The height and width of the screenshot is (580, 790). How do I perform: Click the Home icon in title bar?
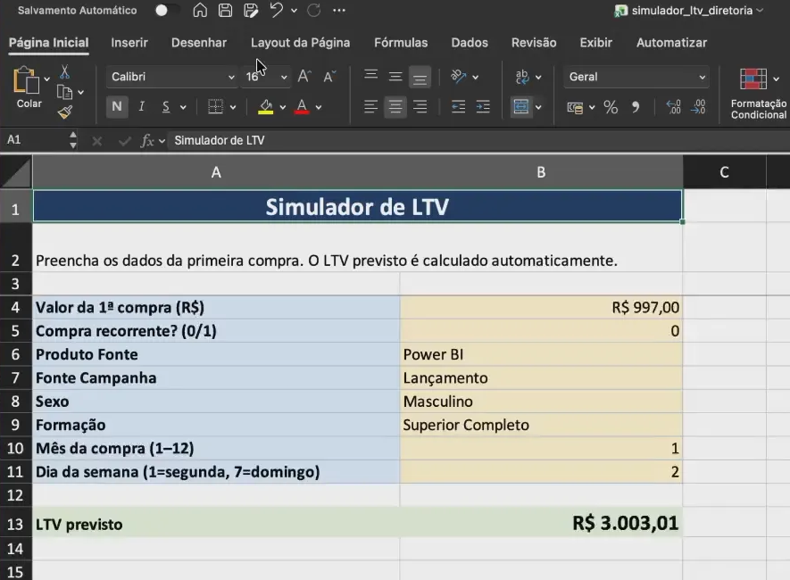coord(200,10)
